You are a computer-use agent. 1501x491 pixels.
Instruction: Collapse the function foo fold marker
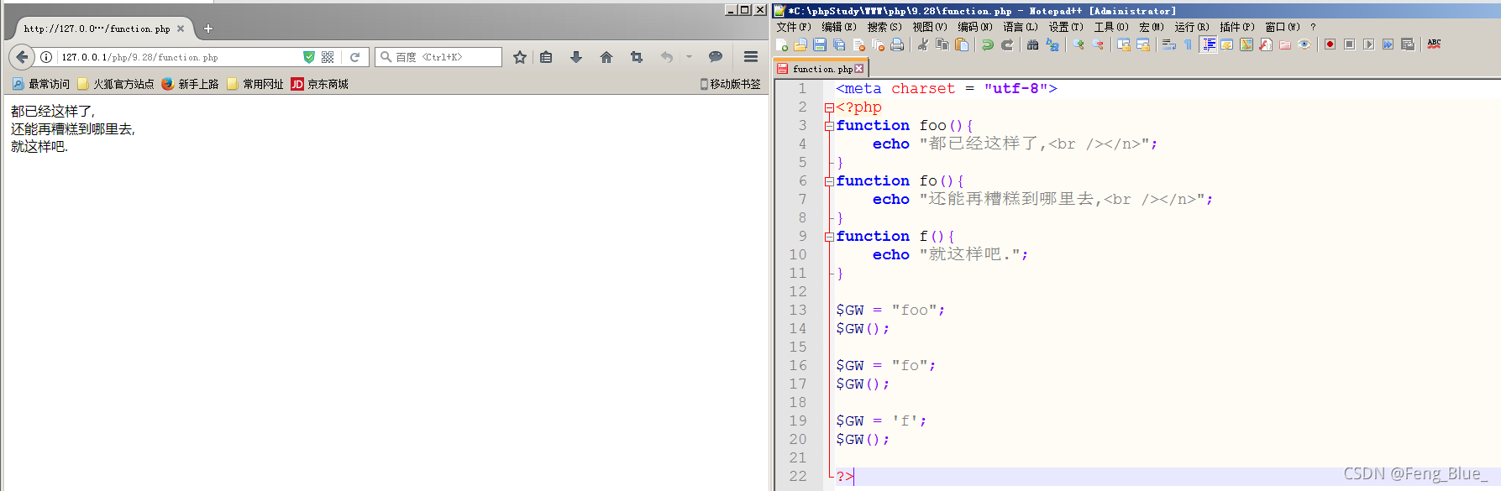click(x=829, y=126)
